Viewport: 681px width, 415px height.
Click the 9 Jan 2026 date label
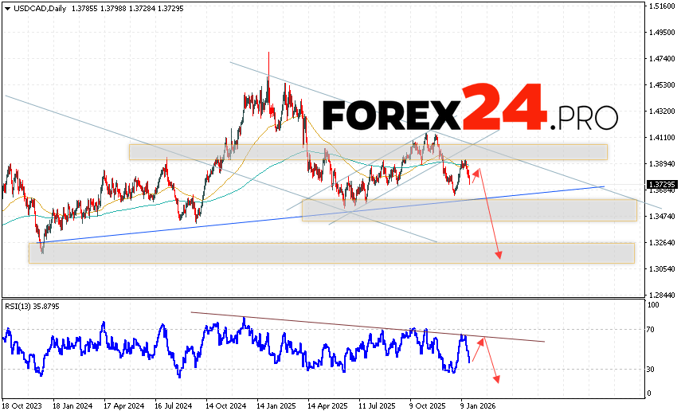coord(478,406)
